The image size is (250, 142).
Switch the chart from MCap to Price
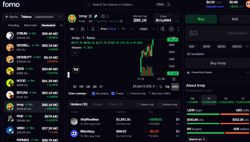(x=103, y=29)
